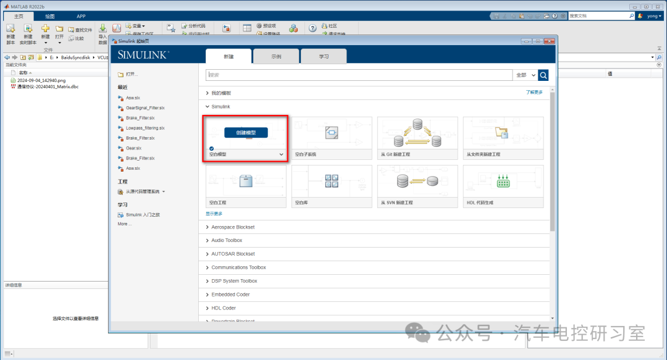The height and width of the screenshot is (360, 667).
Task: Switch to the 绘图 ribbon tab
Action: [x=50, y=15]
